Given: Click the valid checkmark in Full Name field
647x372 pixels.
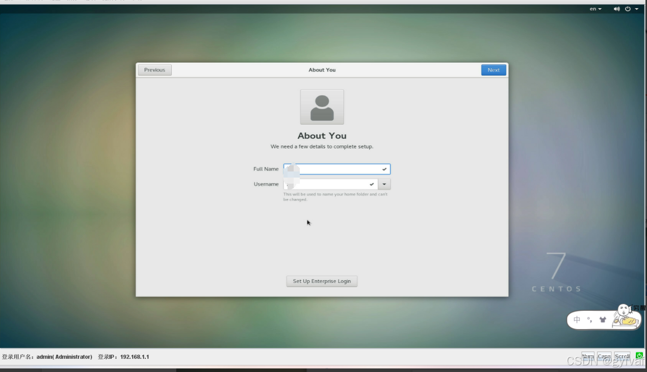Looking at the screenshot, I should click(x=384, y=169).
